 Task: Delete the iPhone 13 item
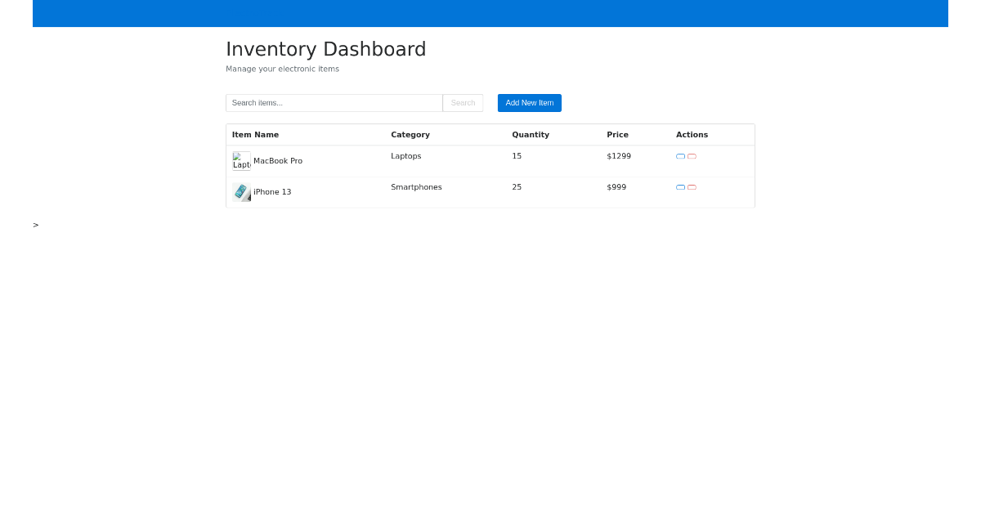692,186
